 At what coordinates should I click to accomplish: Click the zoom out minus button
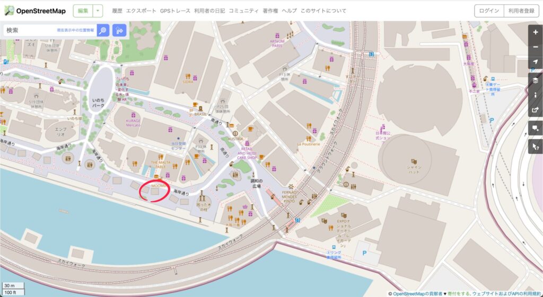pyautogui.click(x=536, y=47)
